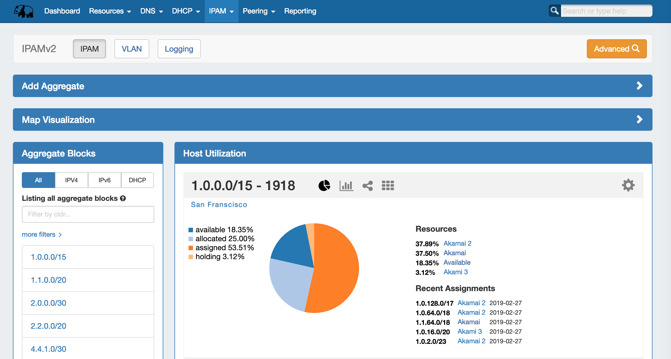Open Host Utilization settings gear

(x=628, y=185)
